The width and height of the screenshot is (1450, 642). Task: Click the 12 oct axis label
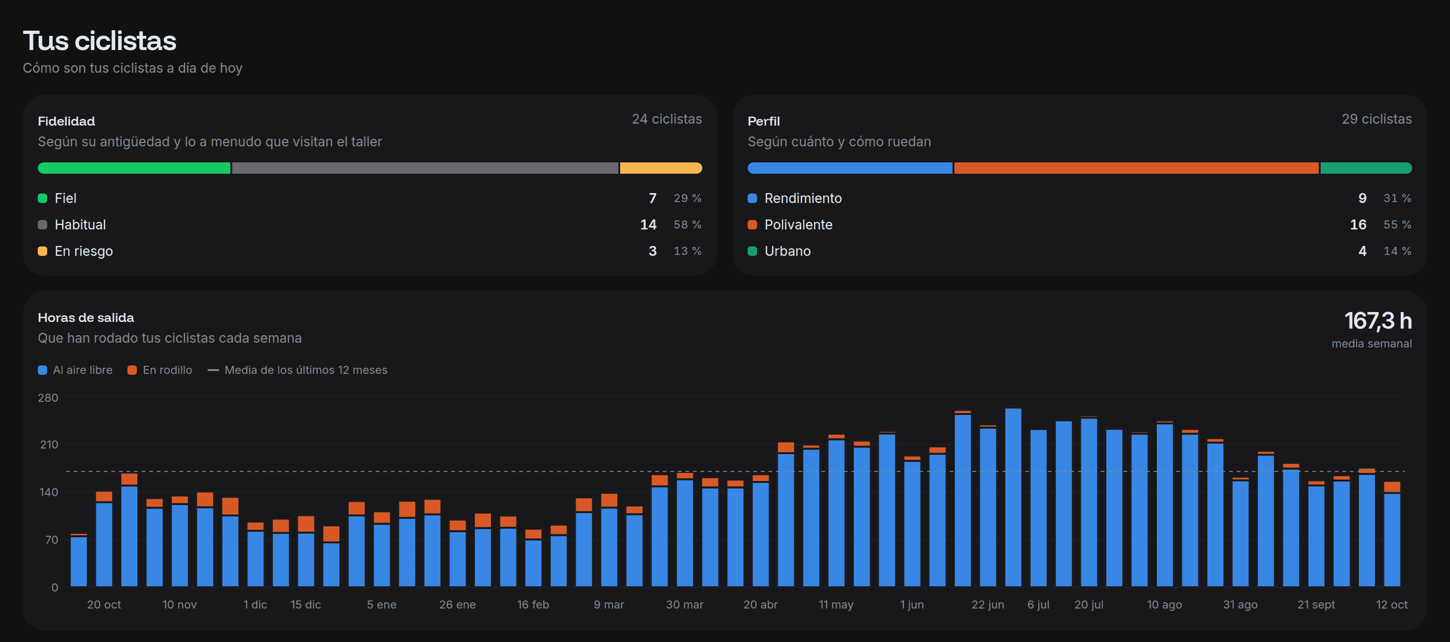pos(1391,604)
